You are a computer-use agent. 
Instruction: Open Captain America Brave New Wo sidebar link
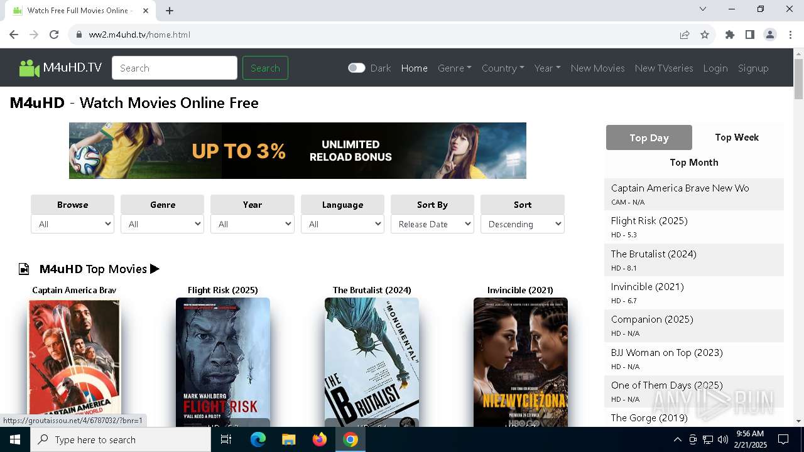click(680, 188)
